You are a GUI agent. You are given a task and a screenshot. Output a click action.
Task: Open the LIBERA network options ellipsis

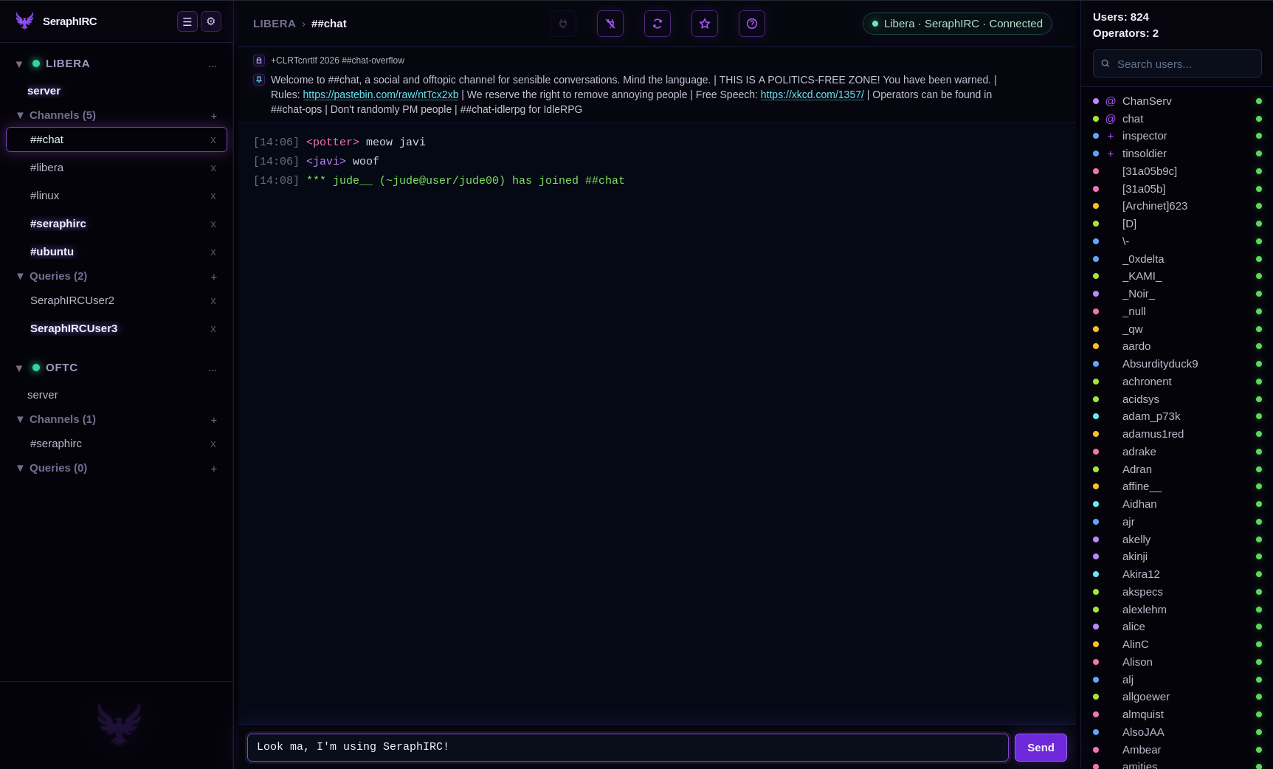tap(213, 65)
